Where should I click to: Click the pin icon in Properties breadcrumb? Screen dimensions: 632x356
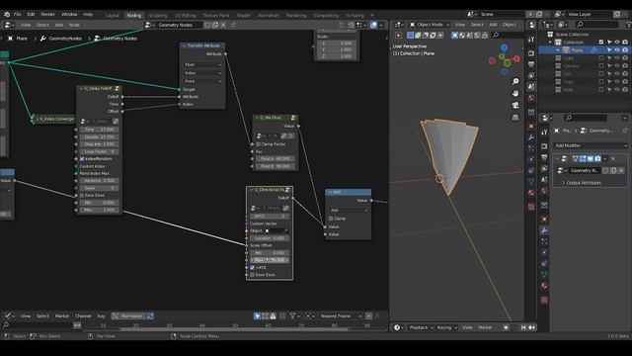click(624, 131)
